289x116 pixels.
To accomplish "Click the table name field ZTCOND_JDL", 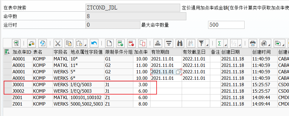I will pos(133,8).
